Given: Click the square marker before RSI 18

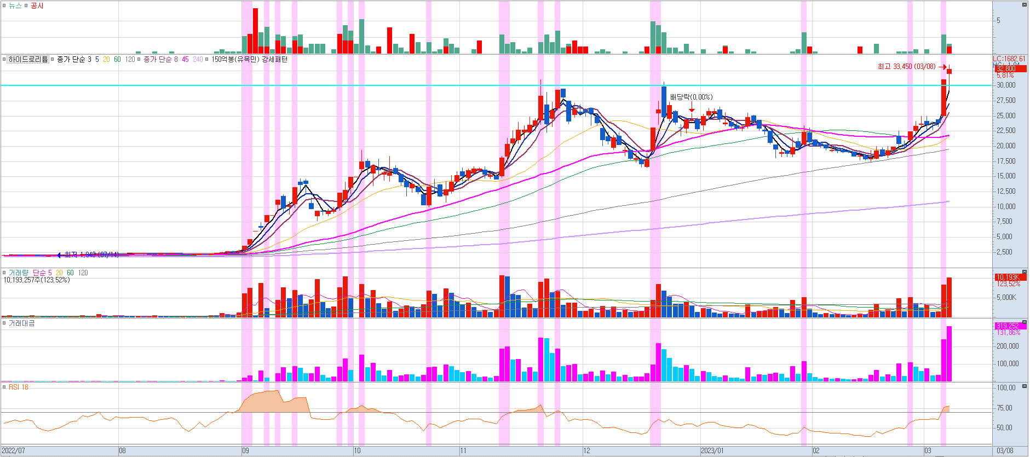Looking at the screenshot, I should tap(4, 387).
